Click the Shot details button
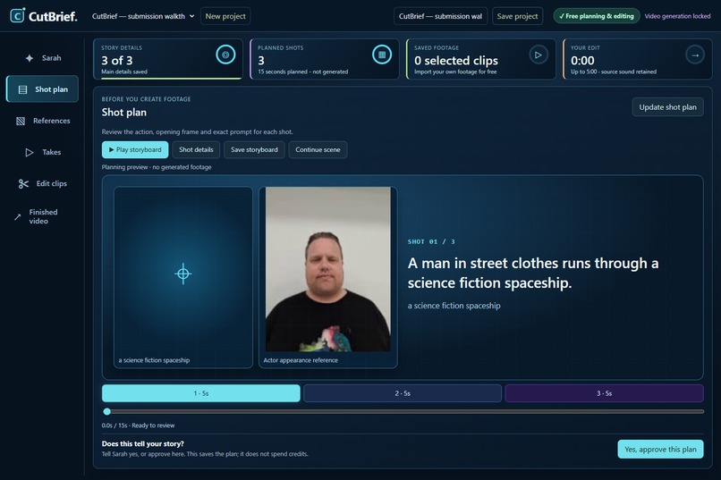Screen dimensions: 721x480 click(x=196, y=150)
